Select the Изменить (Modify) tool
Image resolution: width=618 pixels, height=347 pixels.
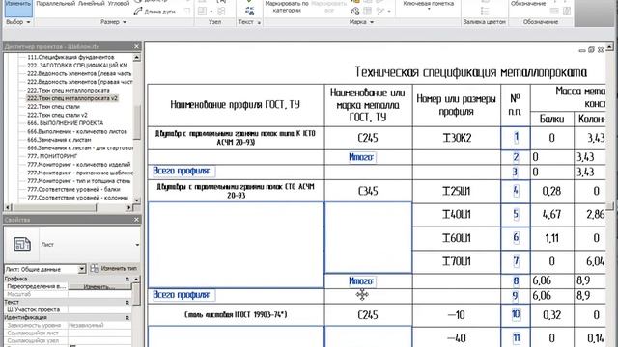tap(18, 8)
